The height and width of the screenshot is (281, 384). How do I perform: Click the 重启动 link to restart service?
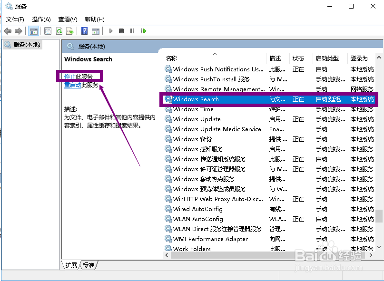(73, 85)
